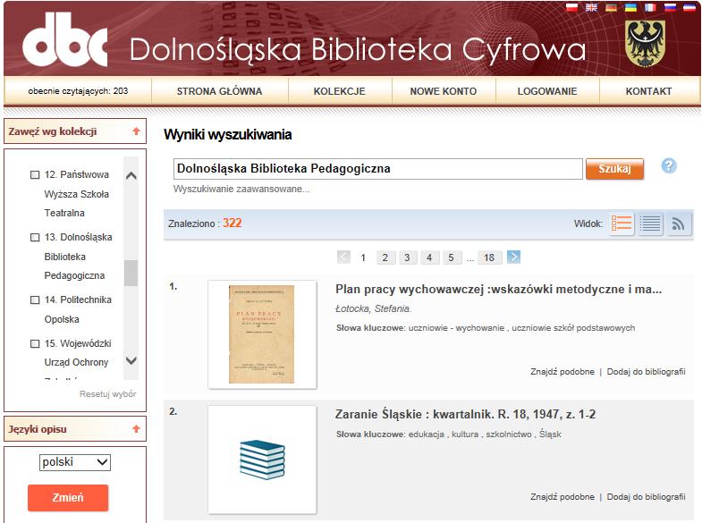Click obecnie czytających: 203 counter
The height and width of the screenshot is (523, 702).
coord(78,91)
